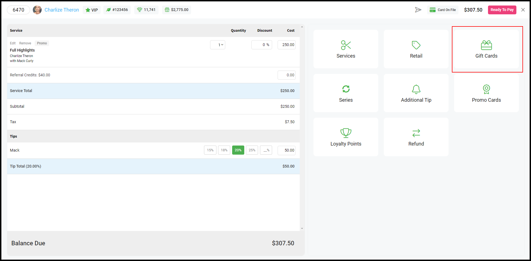Open the Retail tag tile
Viewport: 531px width, 261px height.
[x=416, y=49]
